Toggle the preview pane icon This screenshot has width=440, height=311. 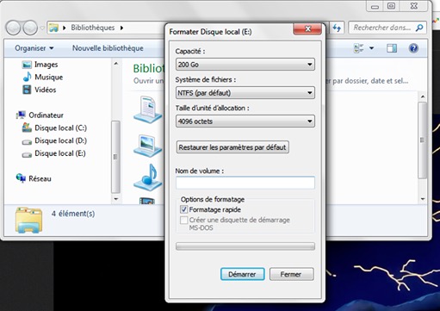[x=392, y=48]
